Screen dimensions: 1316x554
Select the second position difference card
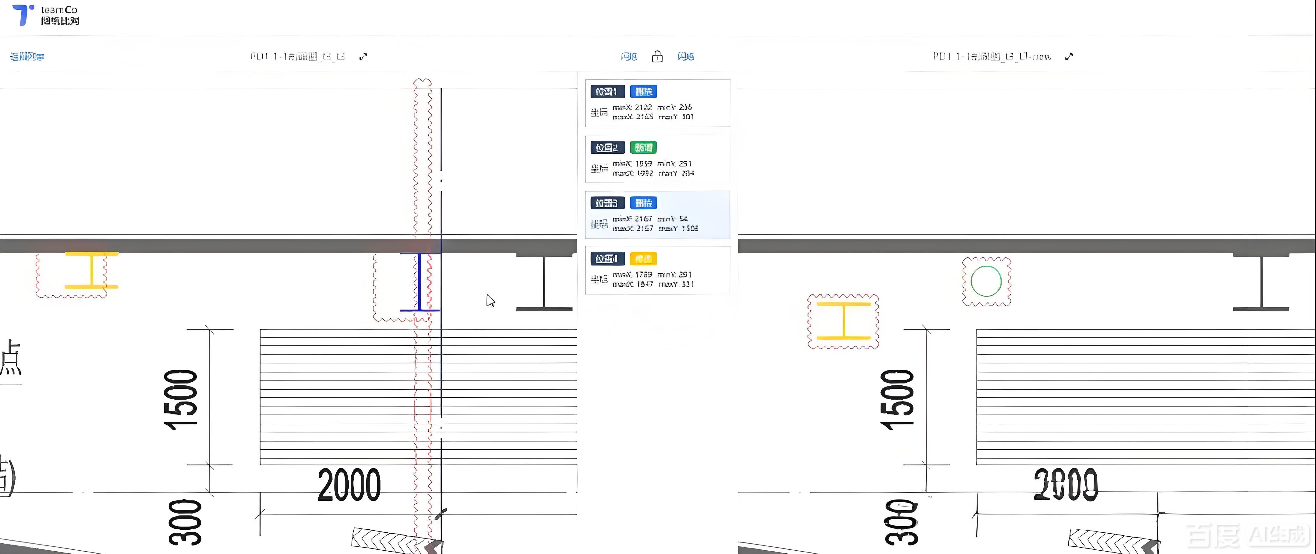coord(657,159)
